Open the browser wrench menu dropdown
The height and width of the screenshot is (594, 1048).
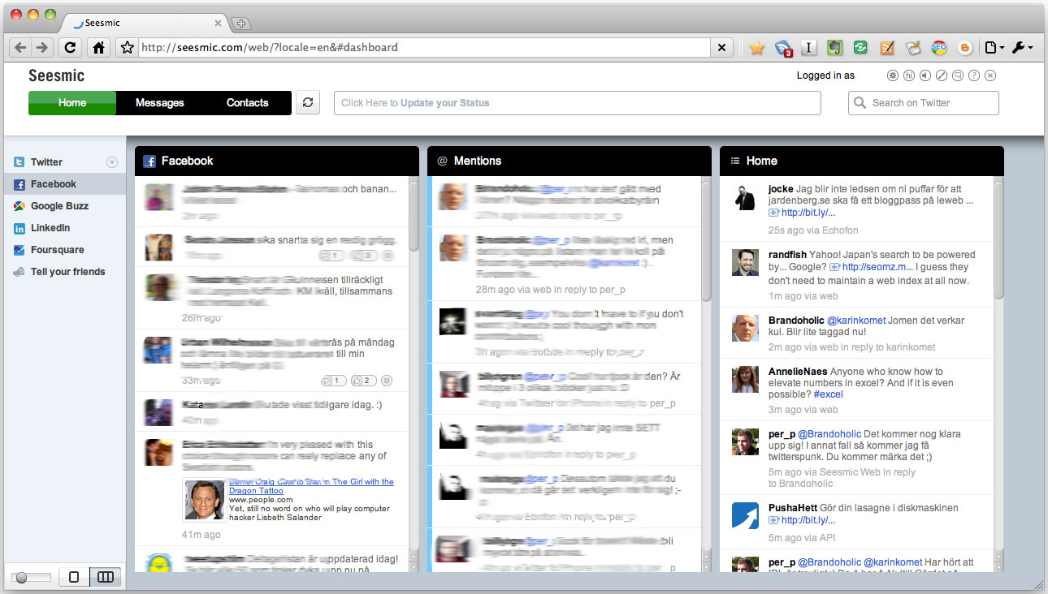(x=1022, y=48)
